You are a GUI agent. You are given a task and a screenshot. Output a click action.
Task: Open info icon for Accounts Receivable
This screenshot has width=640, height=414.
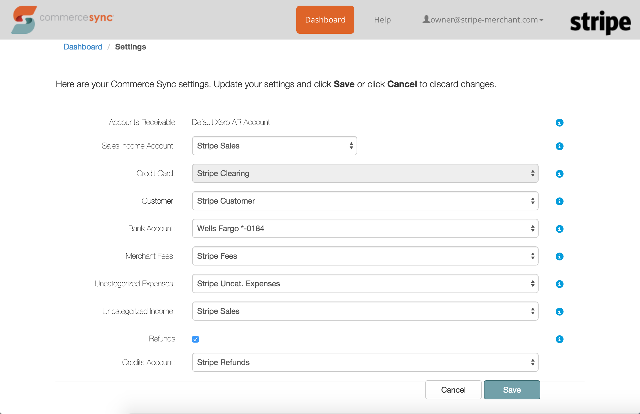coord(559,123)
